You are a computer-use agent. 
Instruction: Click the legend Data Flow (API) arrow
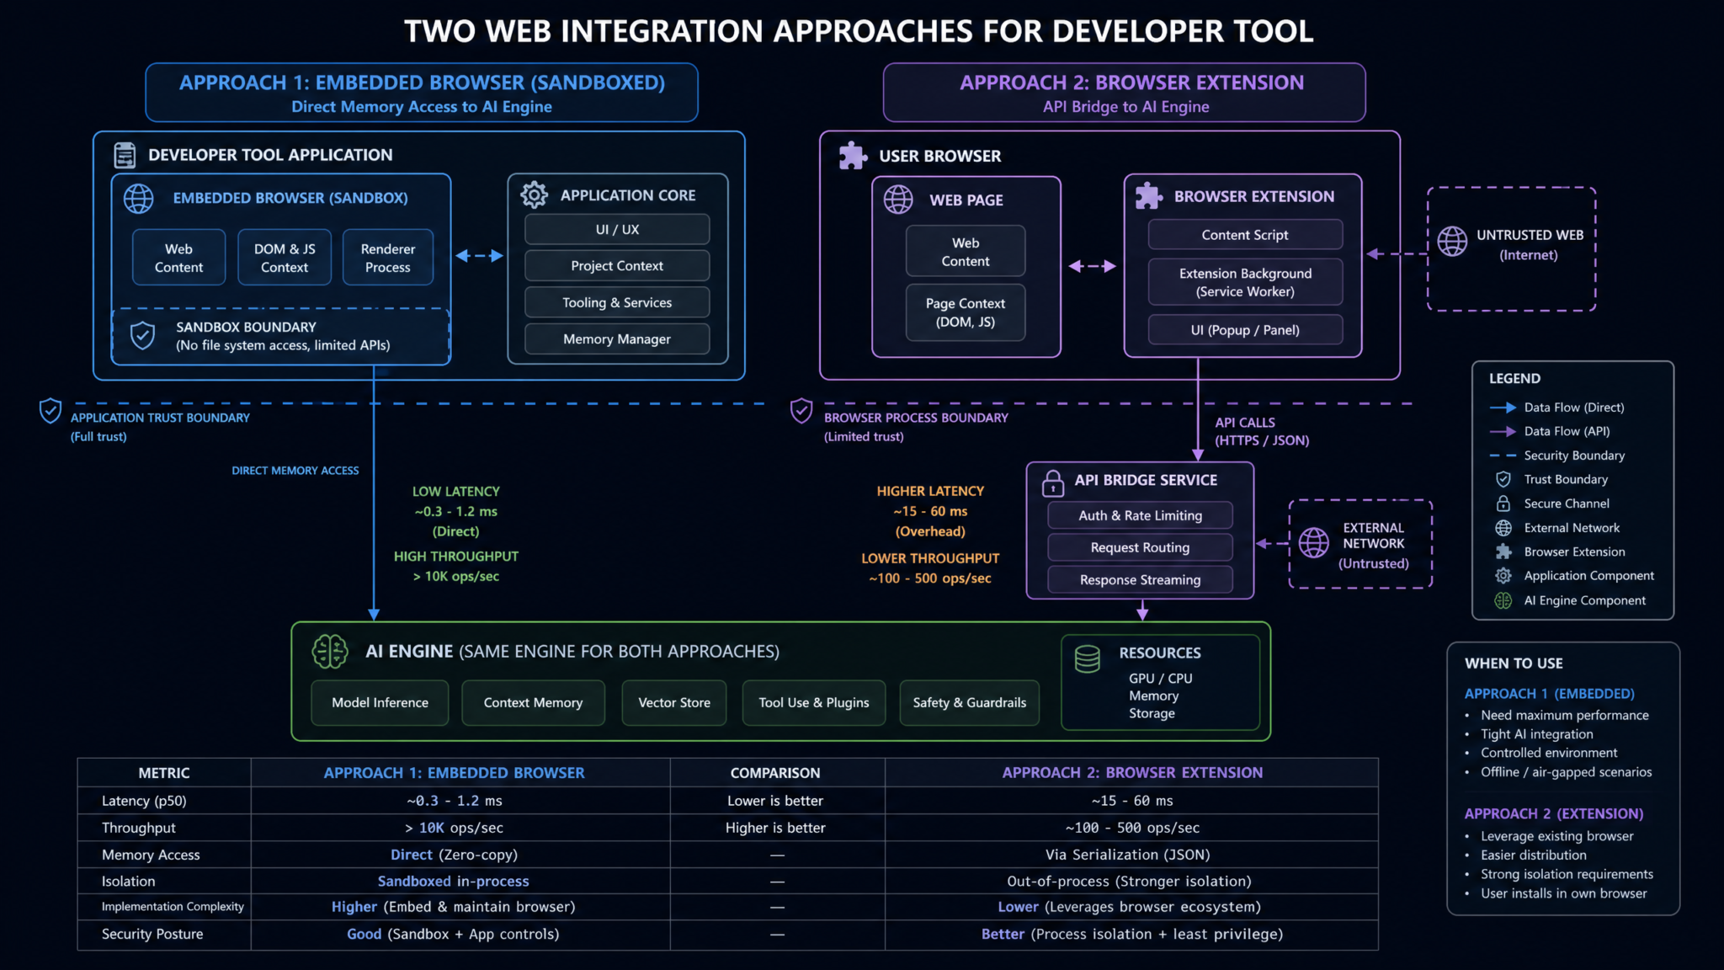point(1503,431)
